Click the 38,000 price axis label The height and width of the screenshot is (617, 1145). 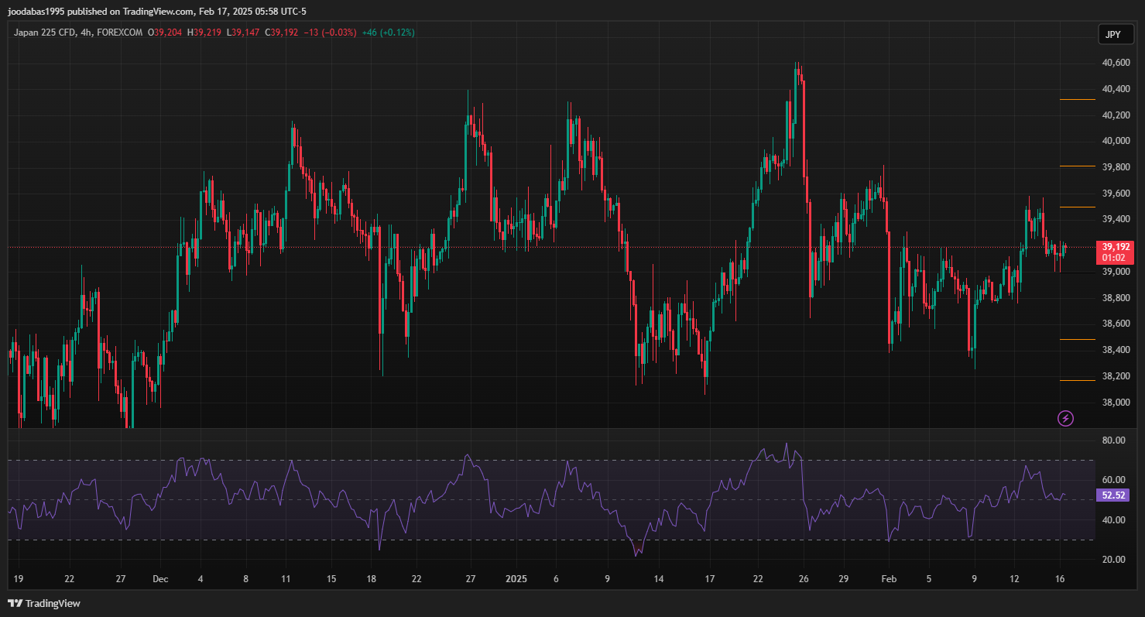coord(1116,403)
